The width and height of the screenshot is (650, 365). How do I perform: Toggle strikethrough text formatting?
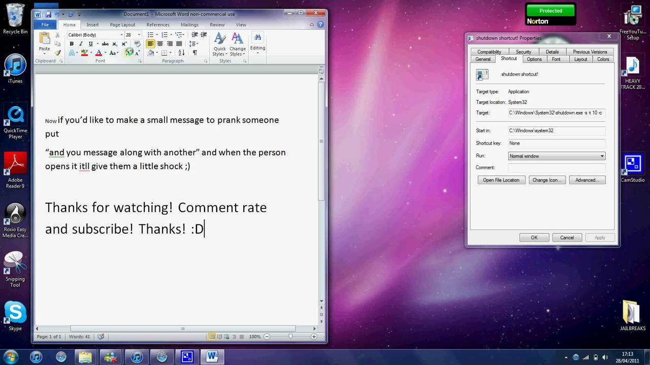point(105,44)
